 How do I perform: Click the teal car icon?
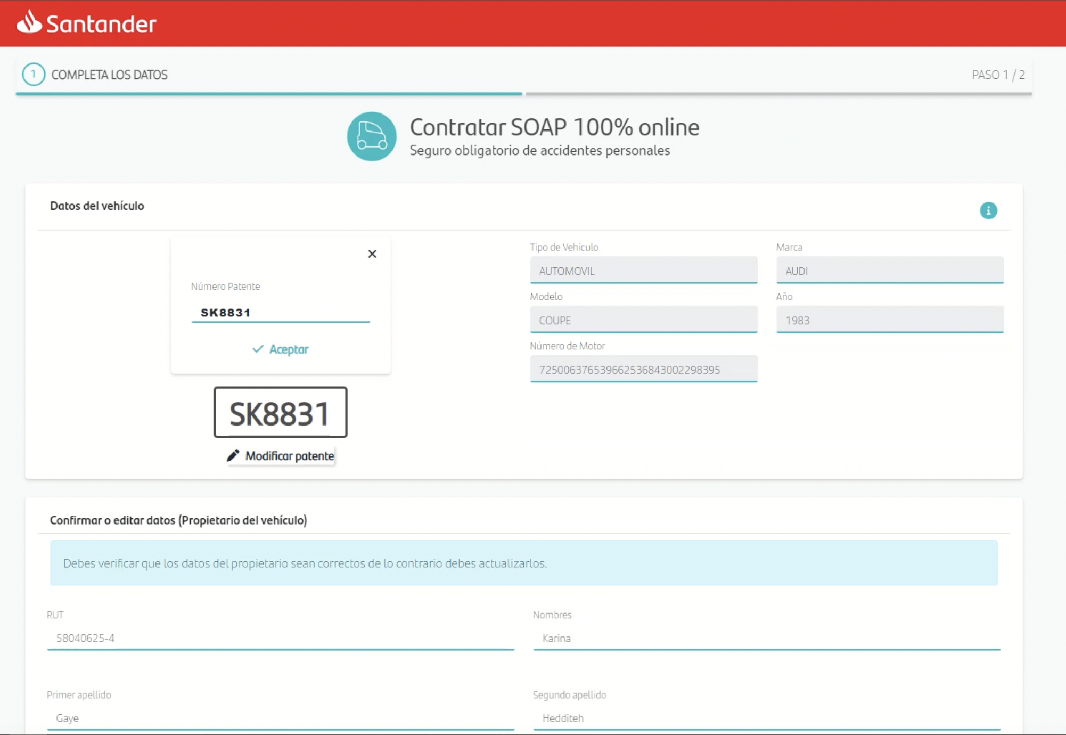[372, 136]
